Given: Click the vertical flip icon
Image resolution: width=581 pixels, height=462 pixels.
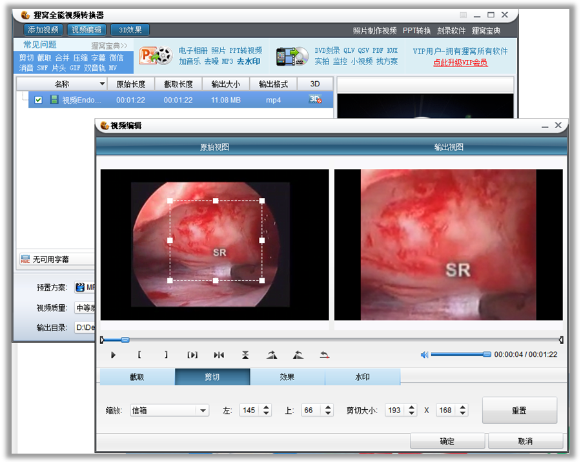Looking at the screenshot, I should pos(245,355).
